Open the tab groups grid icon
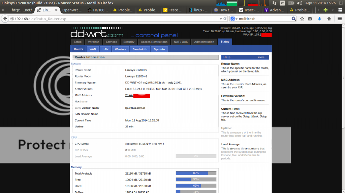Viewport: 345px width, 193px height. pos(340,10)
